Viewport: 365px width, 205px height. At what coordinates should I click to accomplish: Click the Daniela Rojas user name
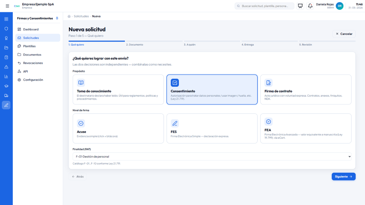tap(325, 4)
